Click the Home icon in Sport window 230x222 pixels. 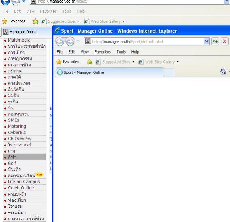click(x=223, y=72)
